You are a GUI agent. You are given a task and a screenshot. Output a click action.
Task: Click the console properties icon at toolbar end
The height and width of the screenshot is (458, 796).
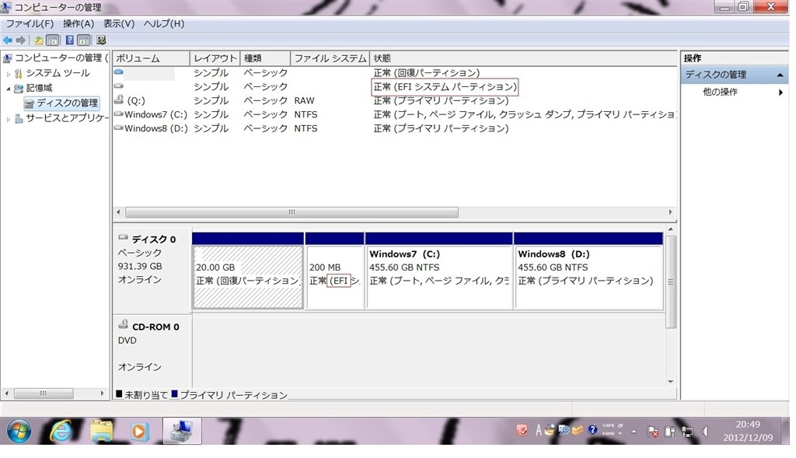pyautogui.click(x=101, y=40)
